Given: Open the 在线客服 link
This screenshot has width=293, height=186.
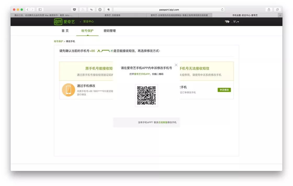Looking at the screenshot, I should (x=163, y=122).
